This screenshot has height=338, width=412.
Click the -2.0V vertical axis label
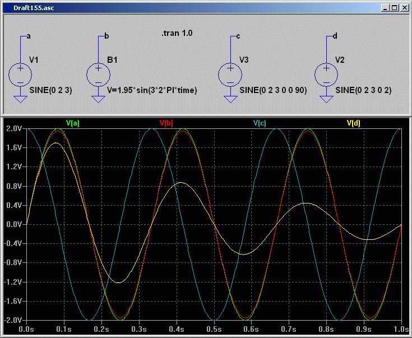tap(12, 321)
